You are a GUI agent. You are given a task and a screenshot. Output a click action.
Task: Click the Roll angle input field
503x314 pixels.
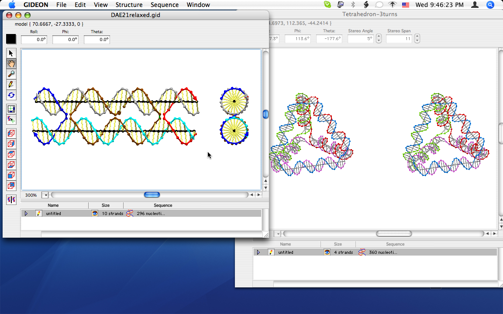(x=34, y=40)
